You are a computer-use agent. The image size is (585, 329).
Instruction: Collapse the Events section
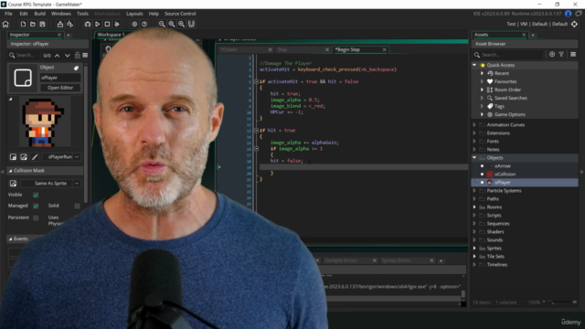click(x=10, y=239)
